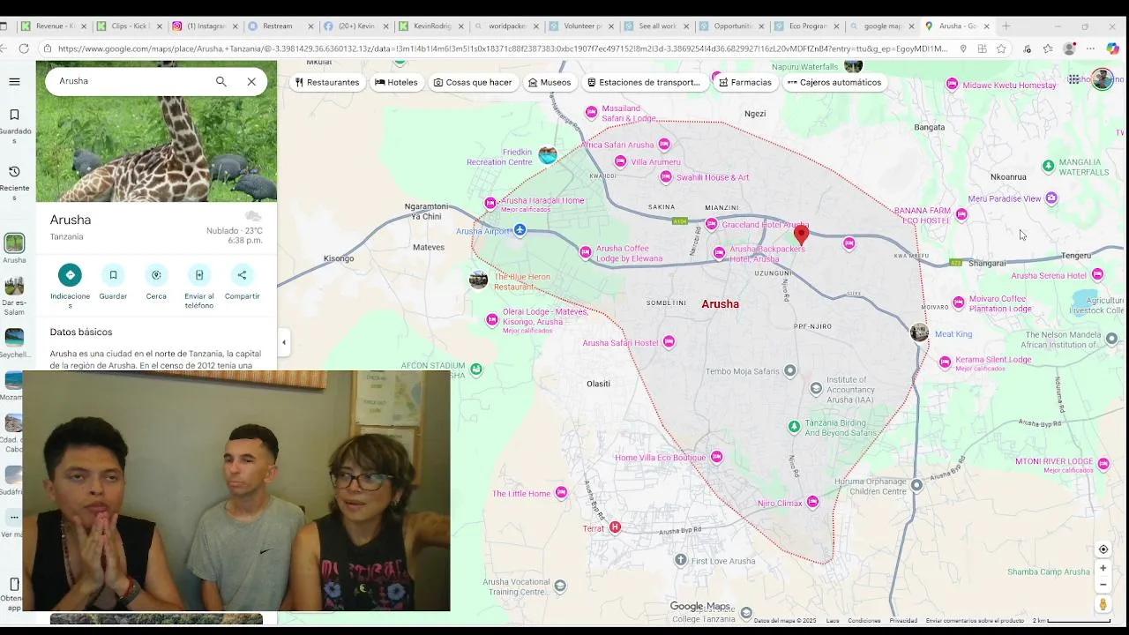Select the Arusha Airport marker
The height and width of the screenshot is (635, 1129).
[x=520, y=230]
